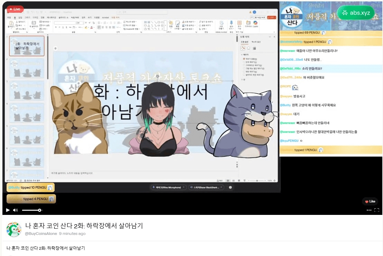Switch to the Insert (삽입) ribbon tab
The height and width of the screenshot is (256, 383).
click(x=20, y=18)
